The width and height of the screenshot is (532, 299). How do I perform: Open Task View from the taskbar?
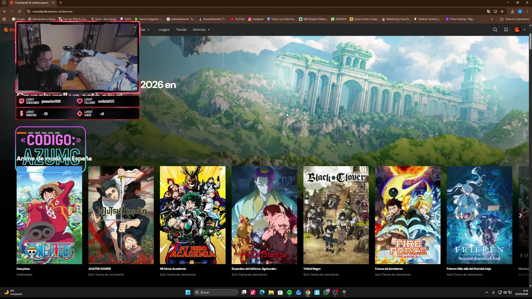tap(244, 292)
